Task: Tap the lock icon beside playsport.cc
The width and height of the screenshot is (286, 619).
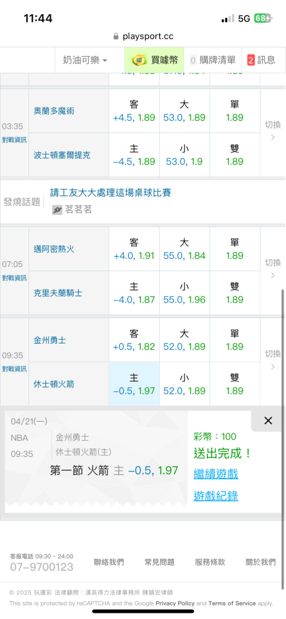Action: [x=116, y=37]
